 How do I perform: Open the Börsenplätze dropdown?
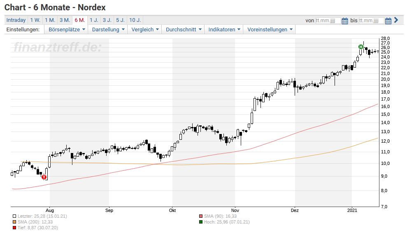coord(66,29)
